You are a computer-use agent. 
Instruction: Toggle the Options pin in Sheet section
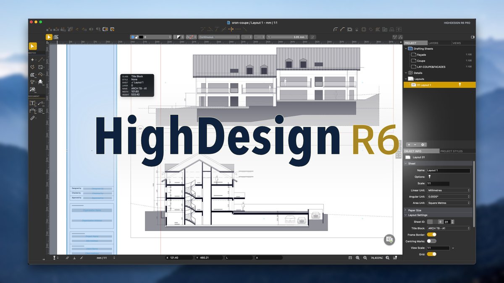tap(429, 177)
